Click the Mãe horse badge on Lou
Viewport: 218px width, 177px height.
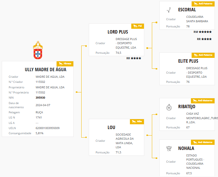point(137,122)
